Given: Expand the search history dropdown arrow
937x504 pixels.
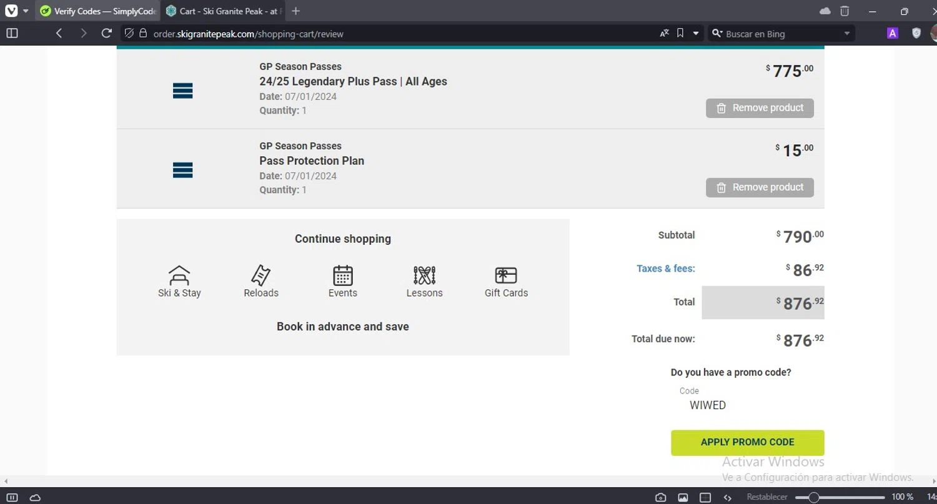Looking at the screenshot, I should 847,34.
